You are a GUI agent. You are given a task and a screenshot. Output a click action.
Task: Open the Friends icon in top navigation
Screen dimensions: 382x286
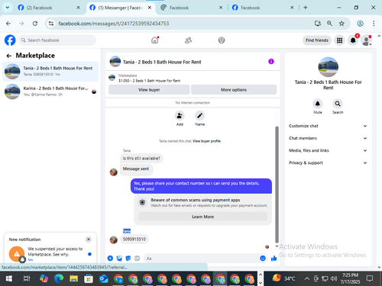click(x=188, y=40)
